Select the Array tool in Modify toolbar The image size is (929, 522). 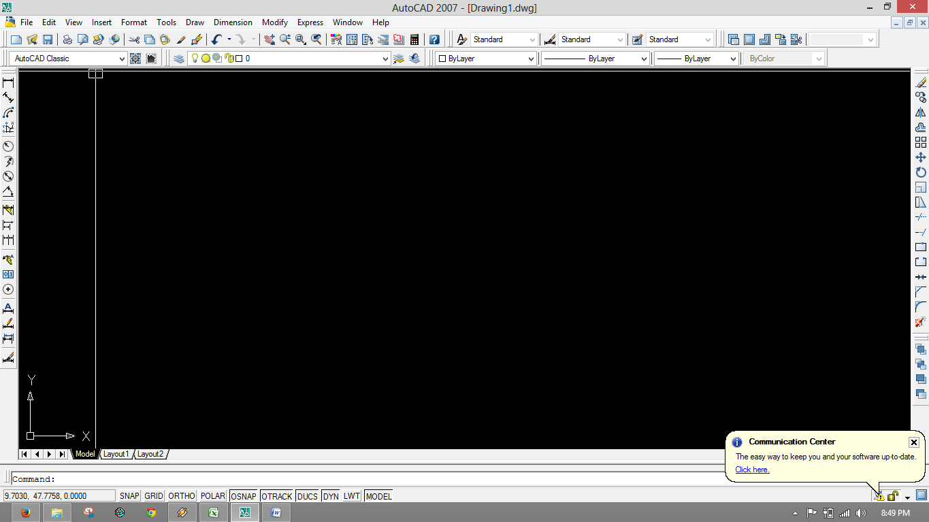click(x=921, y=142)
